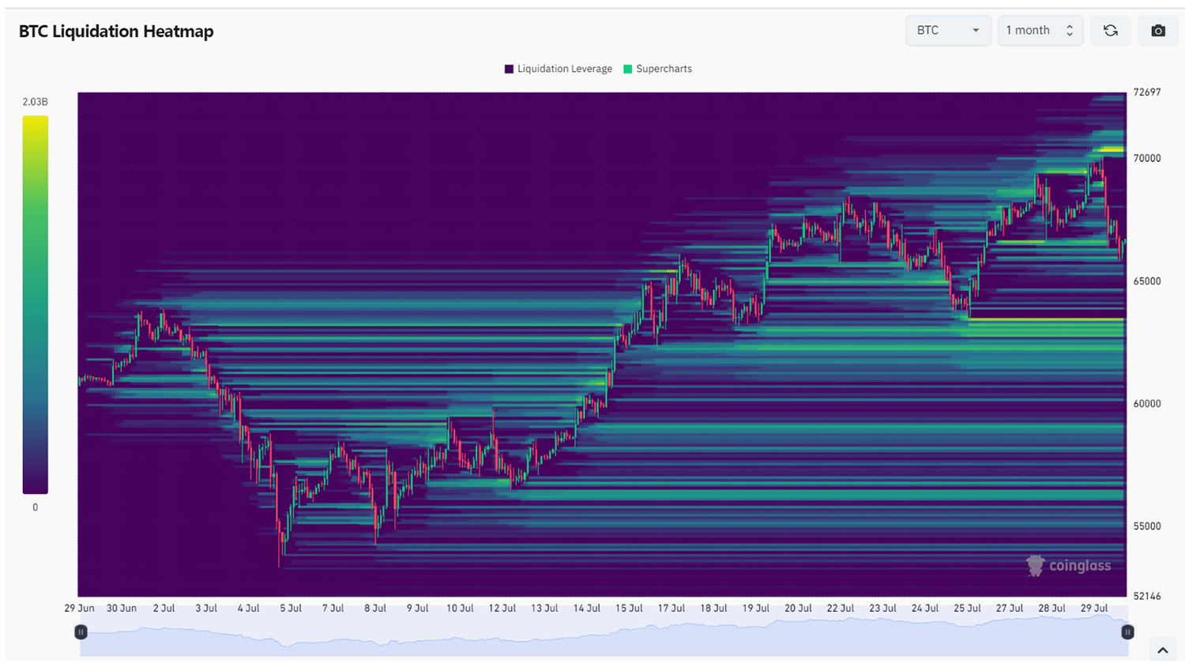
Task: Click the 29 Jul date label
Action: click(1094, 609)
